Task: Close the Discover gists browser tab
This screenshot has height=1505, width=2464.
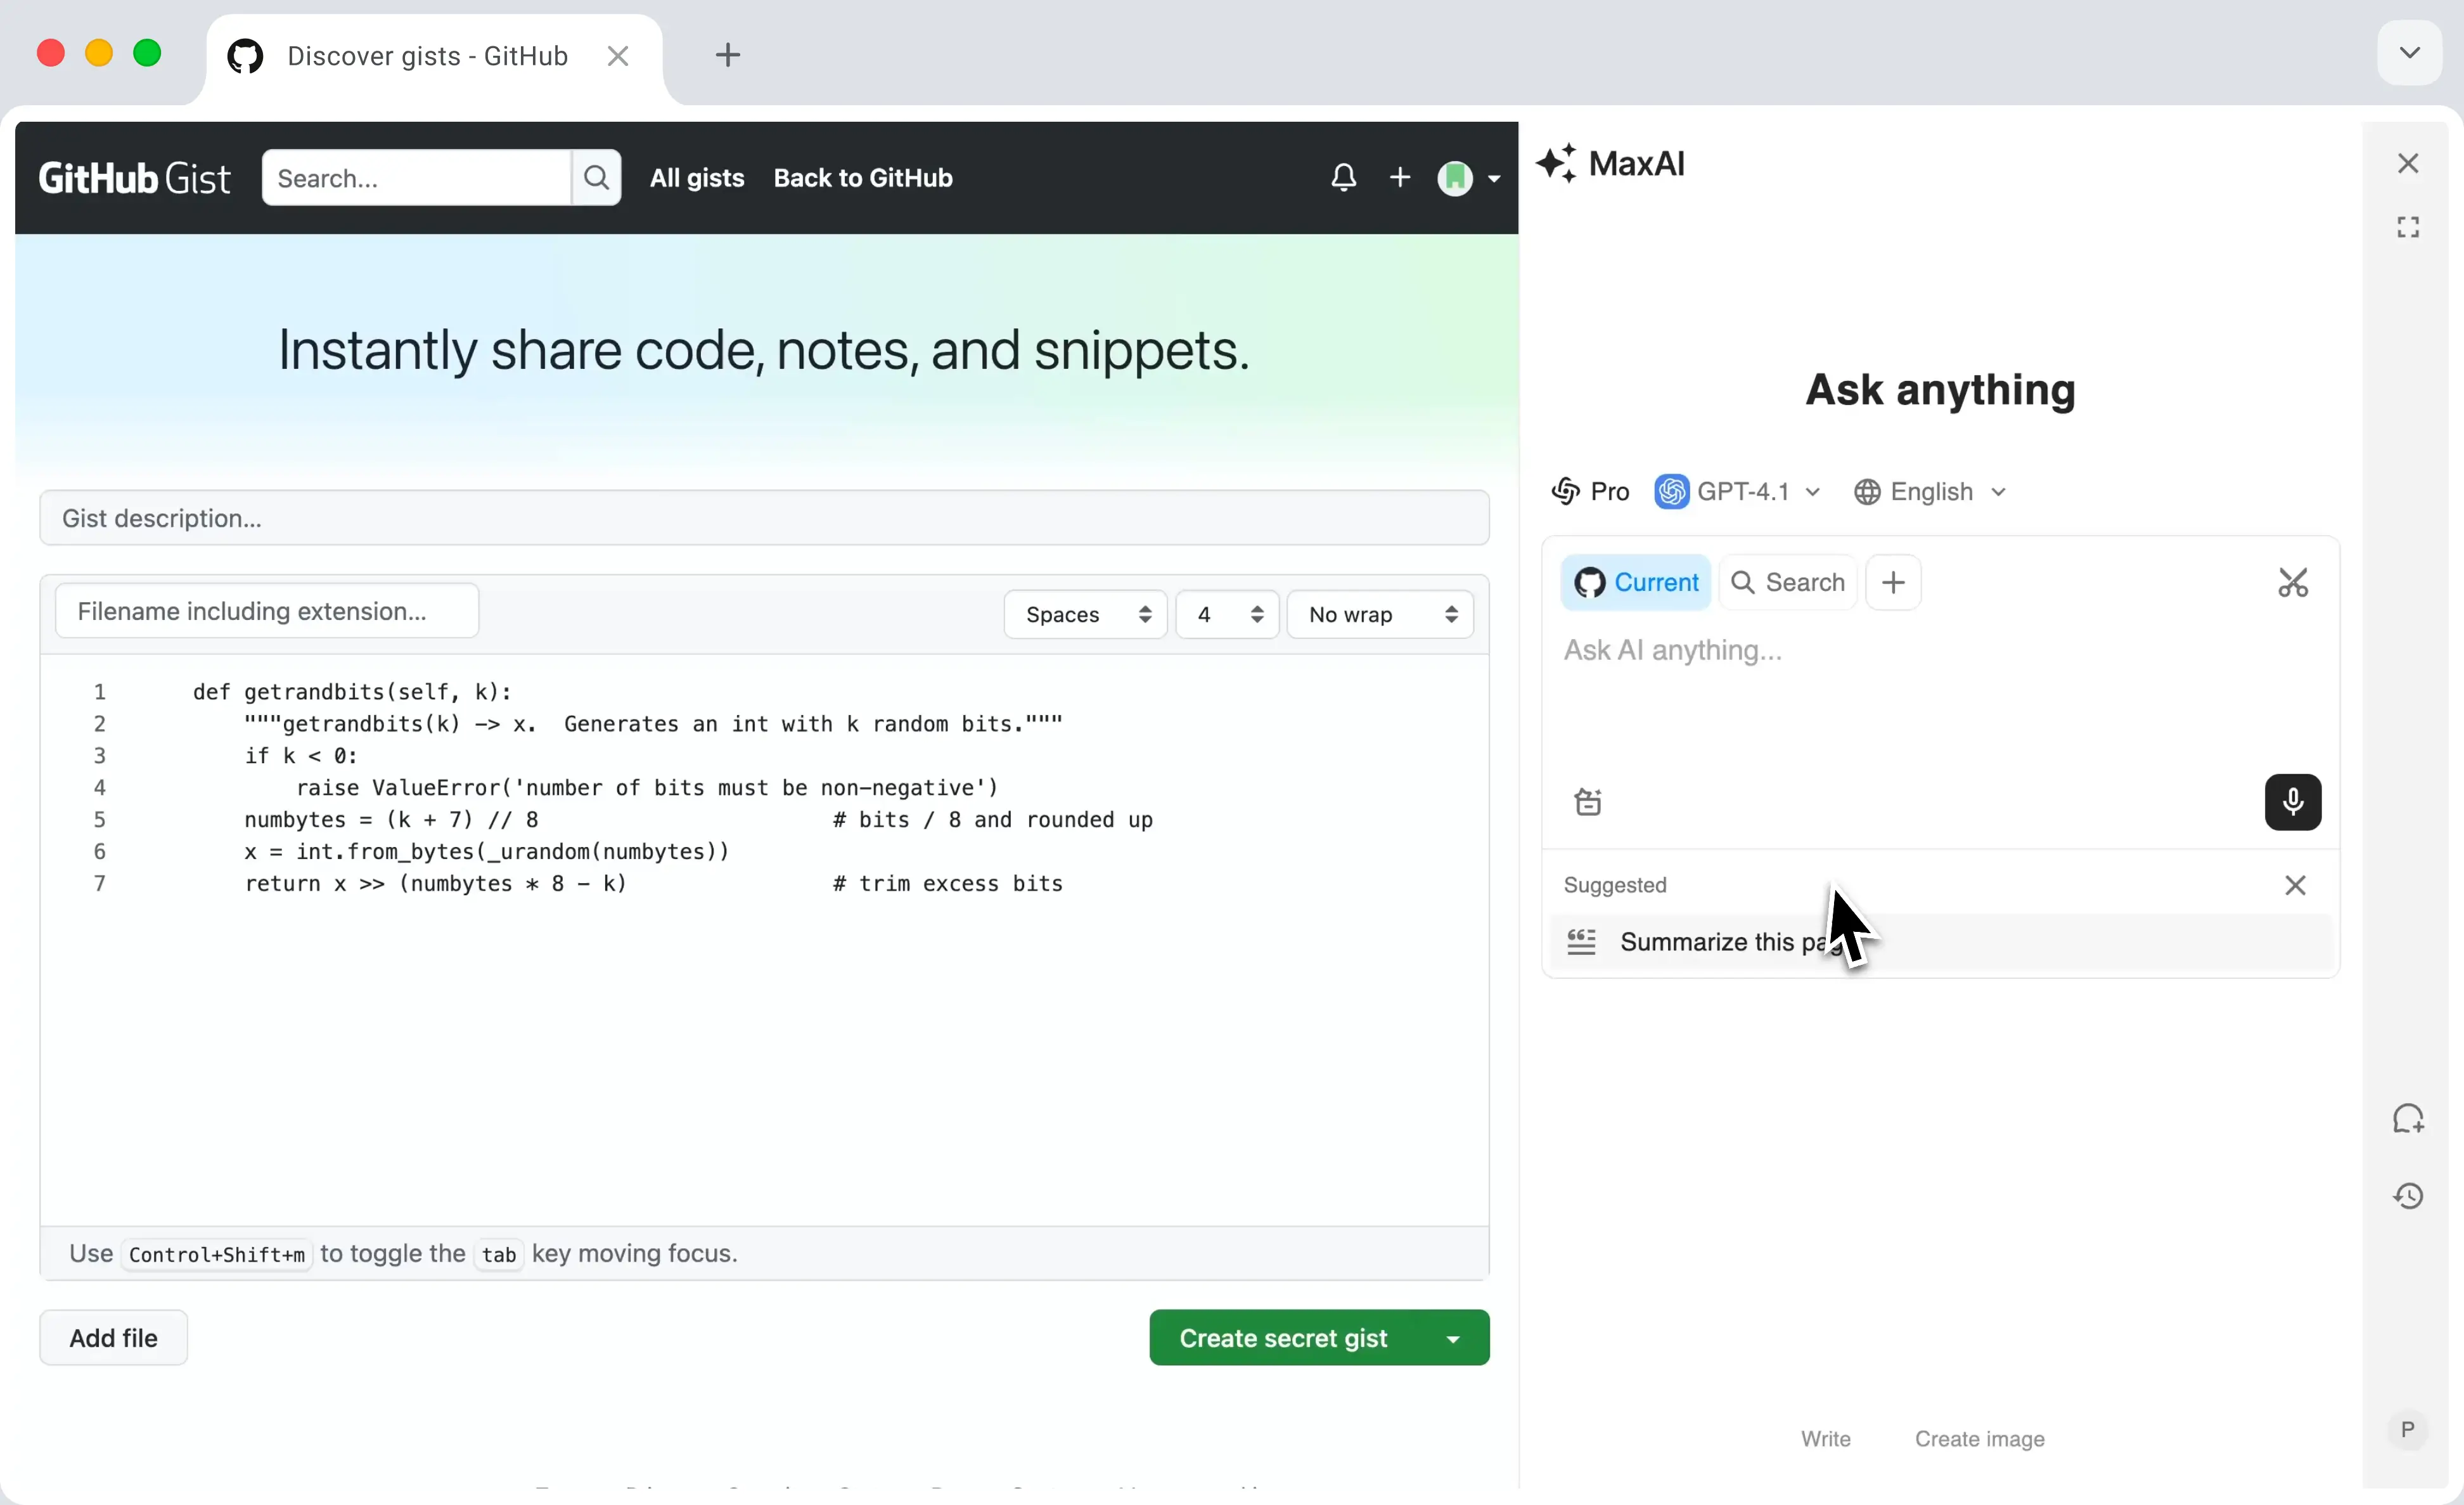Action: click(x=618, y=56)
